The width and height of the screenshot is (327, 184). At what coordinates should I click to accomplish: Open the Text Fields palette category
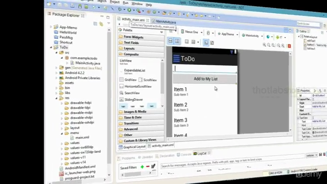click(x=141, y=42)
